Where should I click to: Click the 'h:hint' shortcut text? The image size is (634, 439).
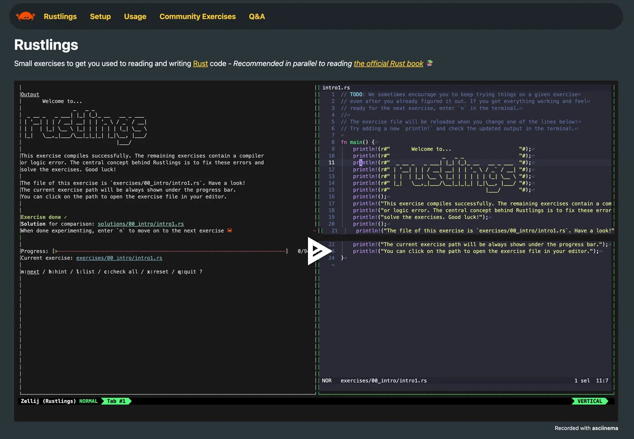point(58,272)
